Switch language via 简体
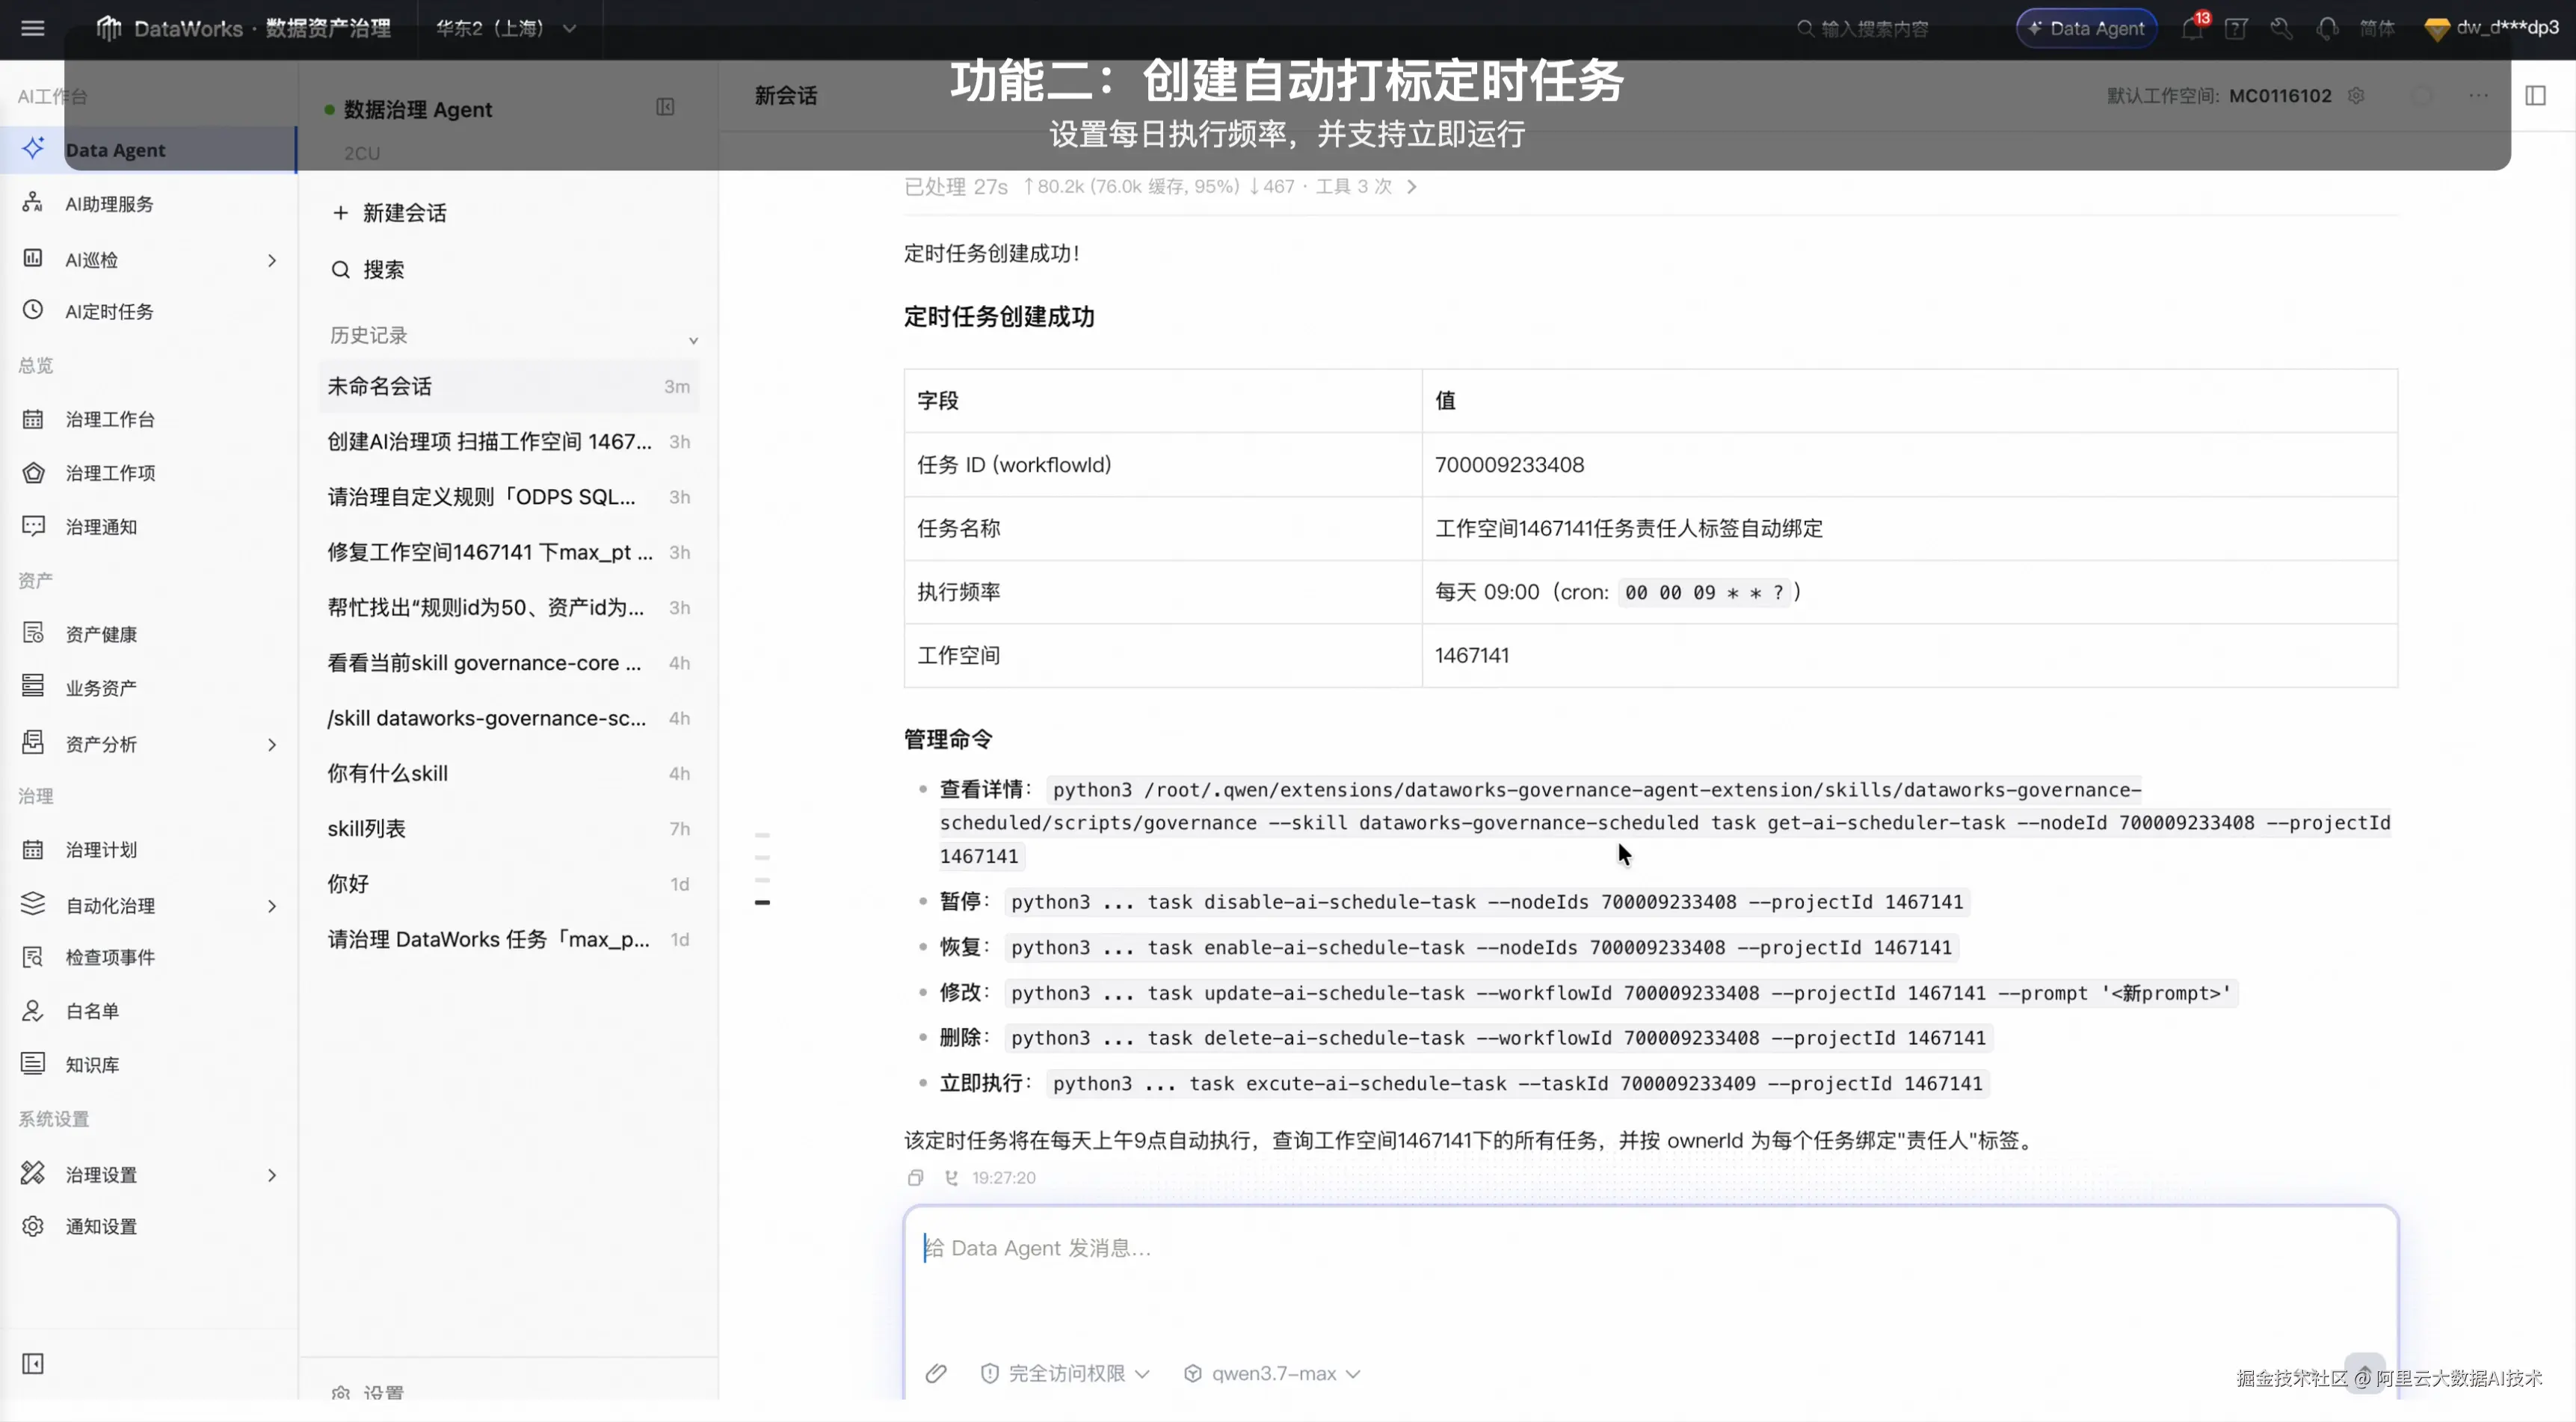Image resolution: width=2576 pixels, height=1422 pixels. (x=2377, y=28)
